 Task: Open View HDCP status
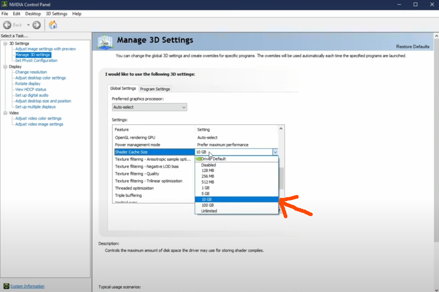31,89
